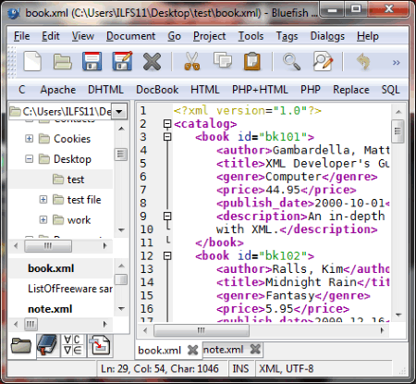Open the Go menu

pyautogui.click(x=174, y=36)
